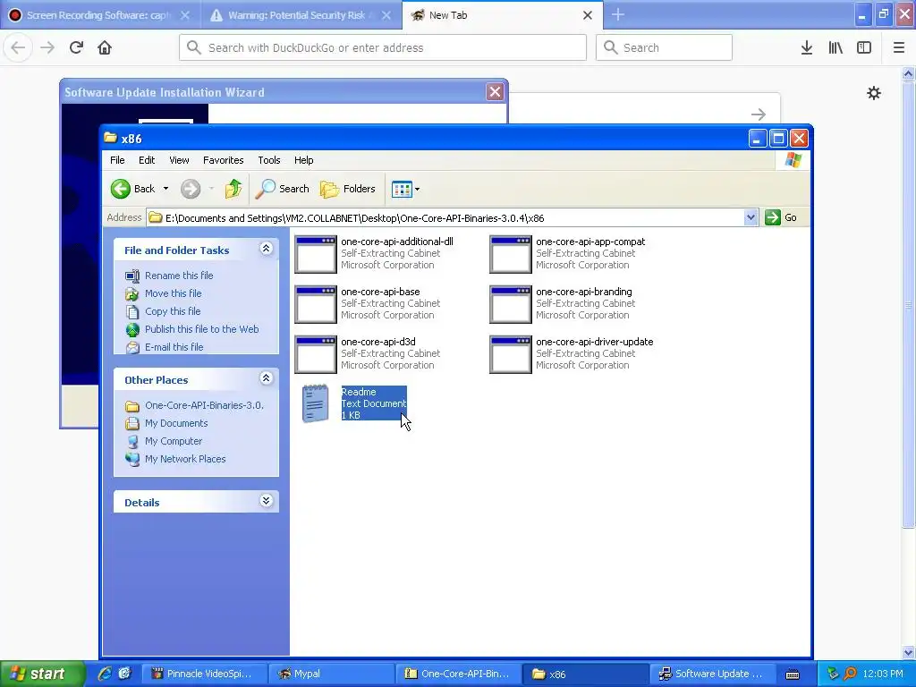The height and width of the screenshot is (687, 916).
Task: Toggle the Folders pane button
Action: pyautogui.click(x=348, y=189)
